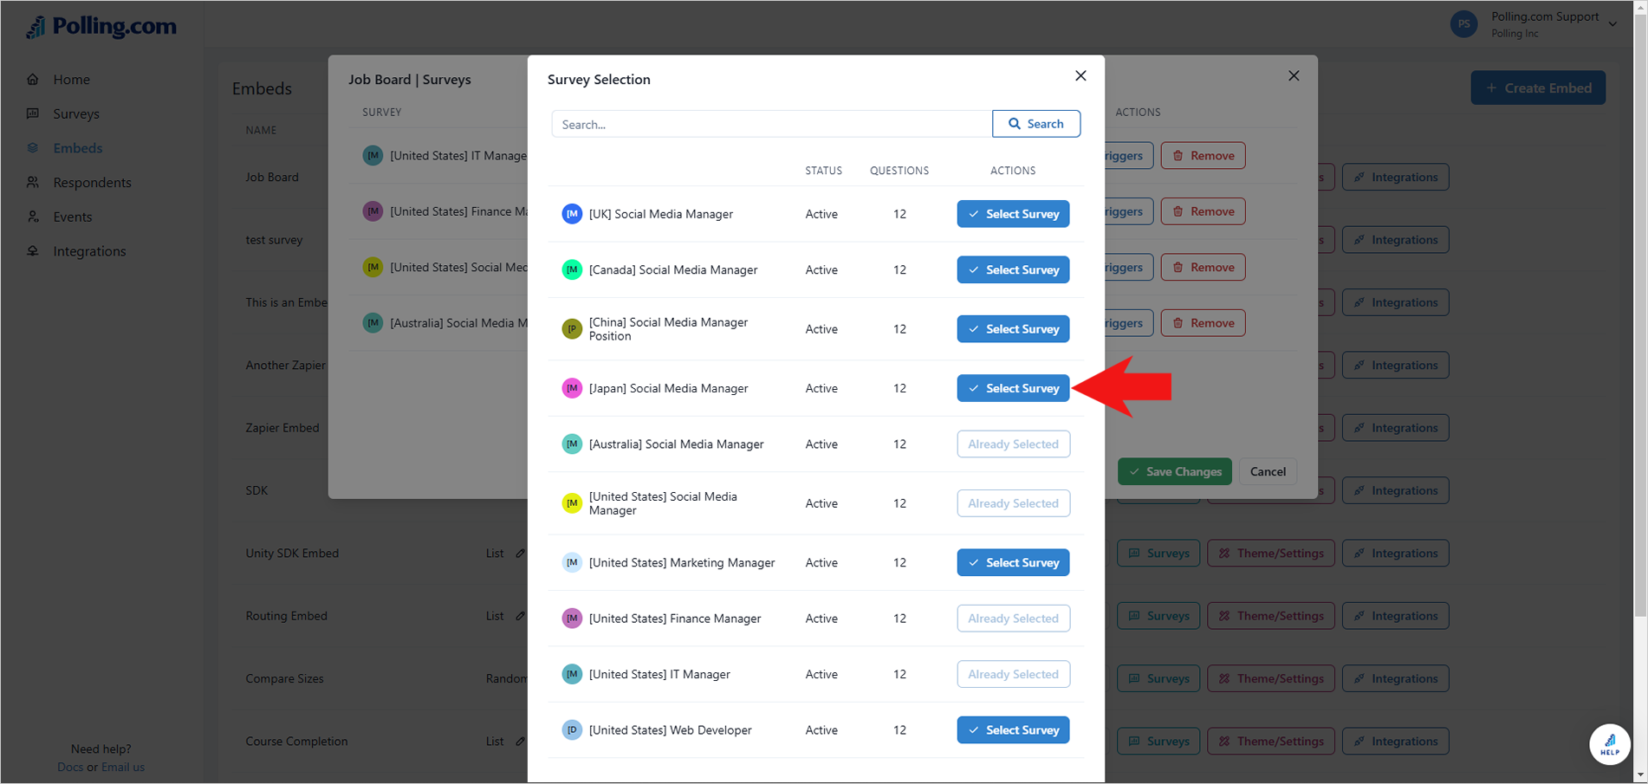Click Already Selected for United States Social Media Manager
1648x784 pixels.
click(1013, 503)
